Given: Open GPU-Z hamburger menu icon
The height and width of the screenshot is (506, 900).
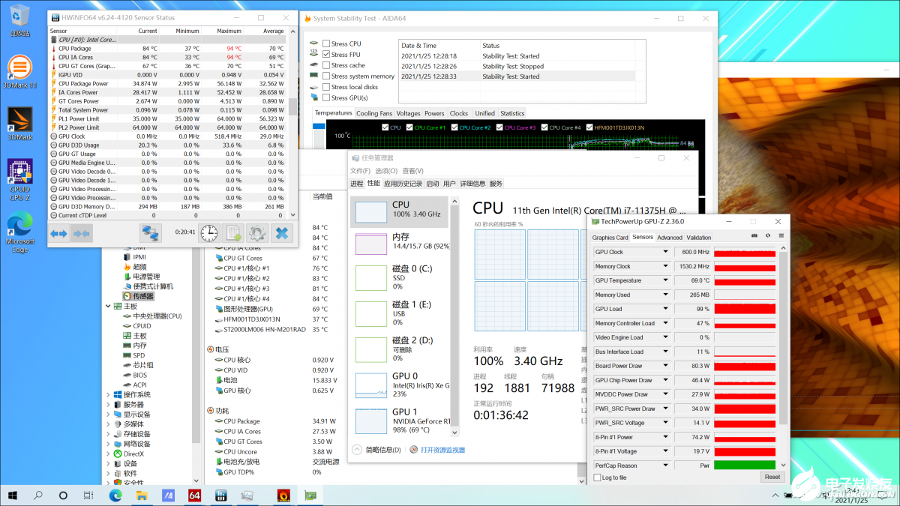Looking at the screenshot, I should tap(780, 236).
